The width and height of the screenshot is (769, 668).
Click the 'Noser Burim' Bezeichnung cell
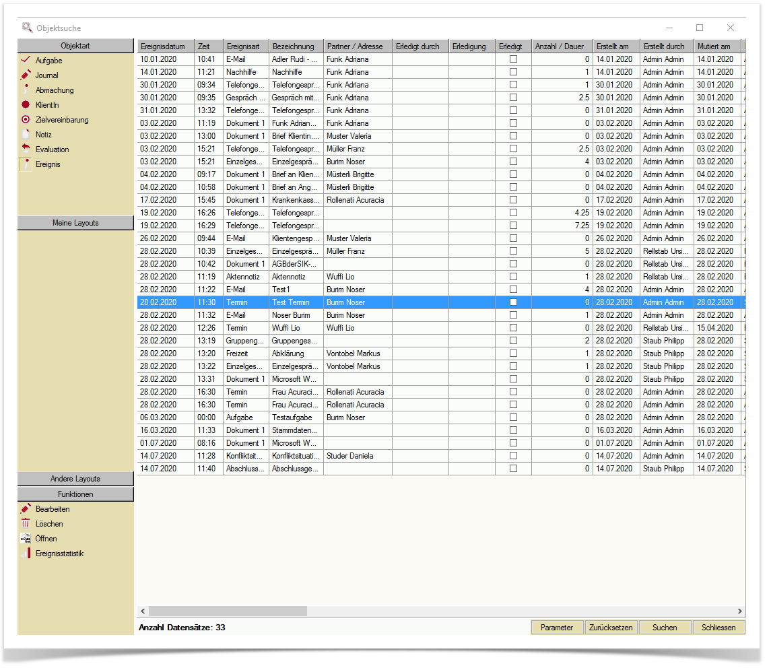tap(296, 315)
